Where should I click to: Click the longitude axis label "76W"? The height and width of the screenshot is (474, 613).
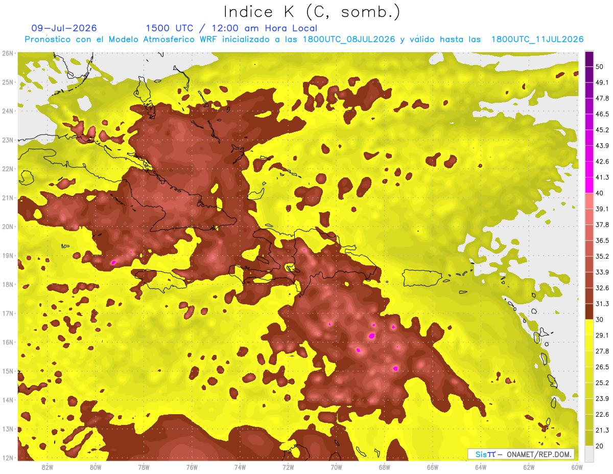pos(192,467)
